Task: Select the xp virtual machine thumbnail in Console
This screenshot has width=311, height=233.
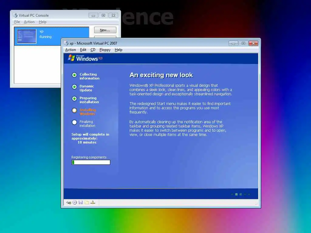Action: point(27,36)
